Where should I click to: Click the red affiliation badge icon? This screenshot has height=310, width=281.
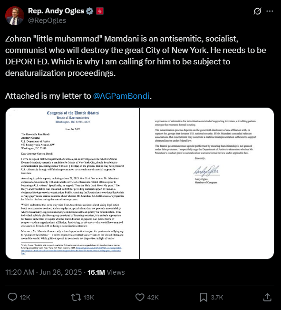(x=100, y=11)
